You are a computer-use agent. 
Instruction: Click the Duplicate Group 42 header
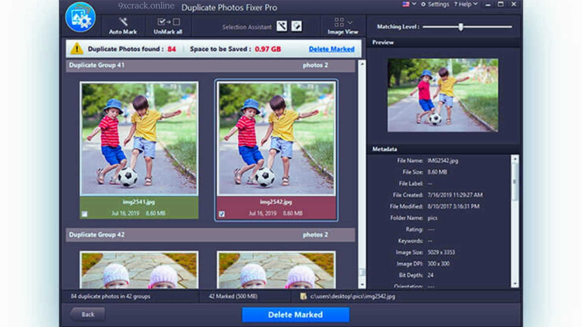pos(210,235)
